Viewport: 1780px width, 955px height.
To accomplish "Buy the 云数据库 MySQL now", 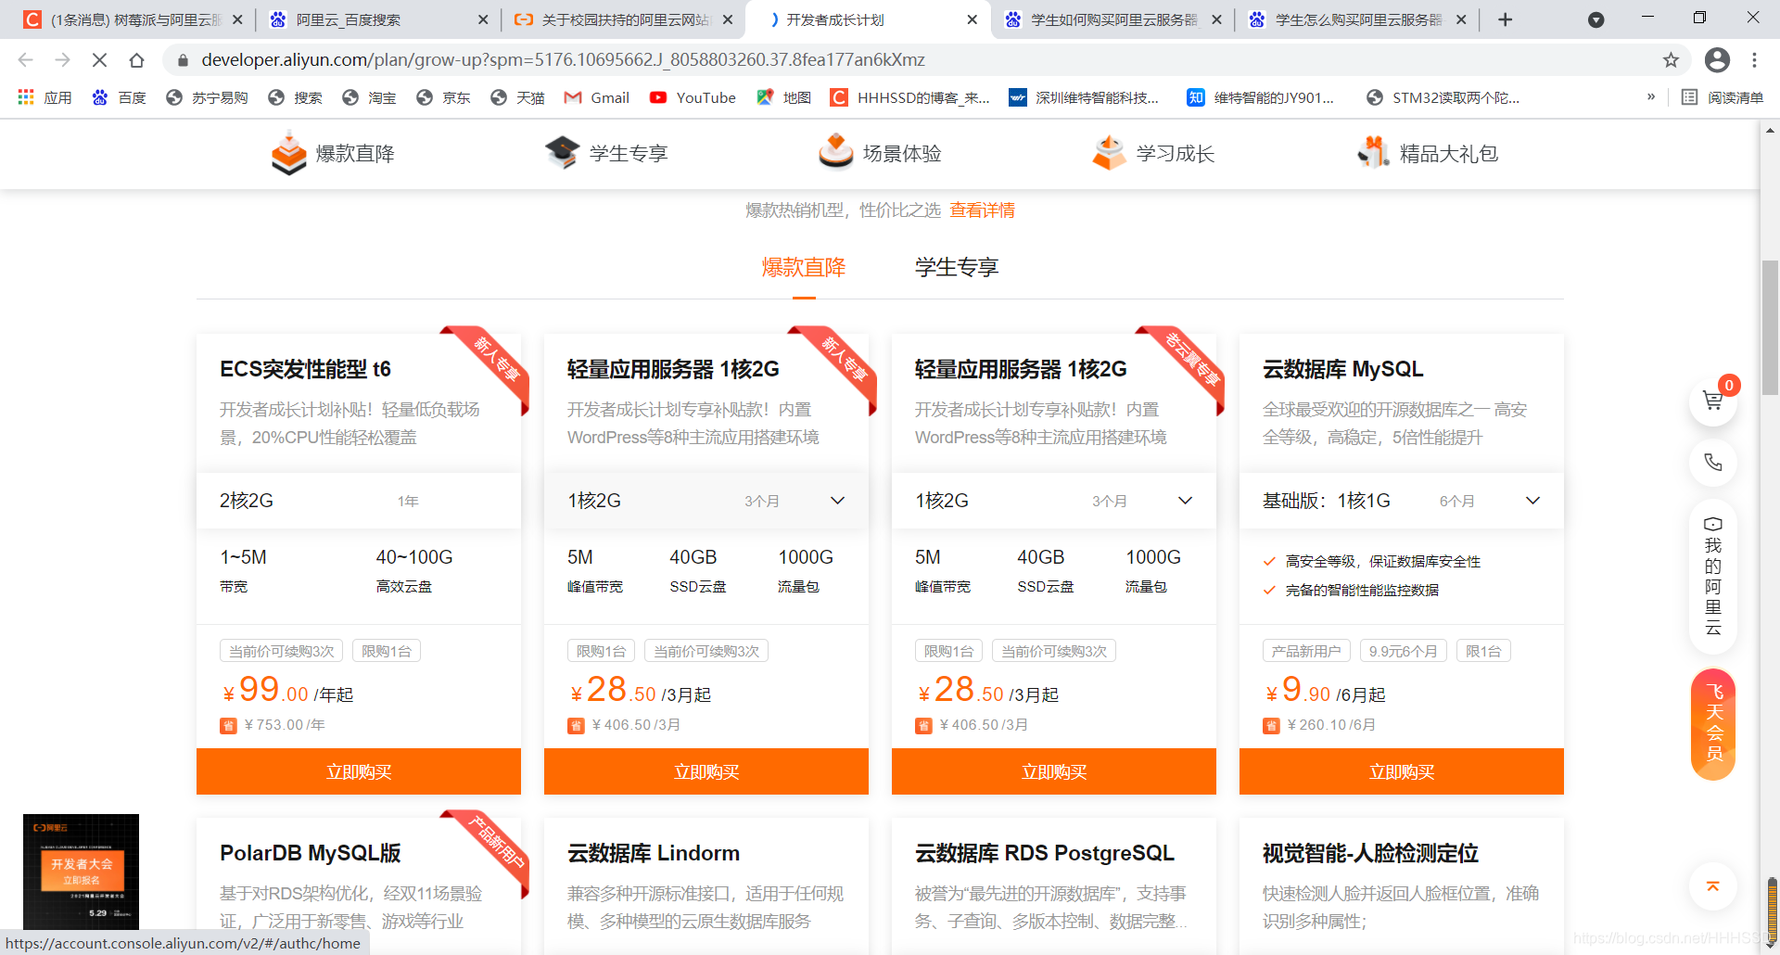I will coord(1402,771).
